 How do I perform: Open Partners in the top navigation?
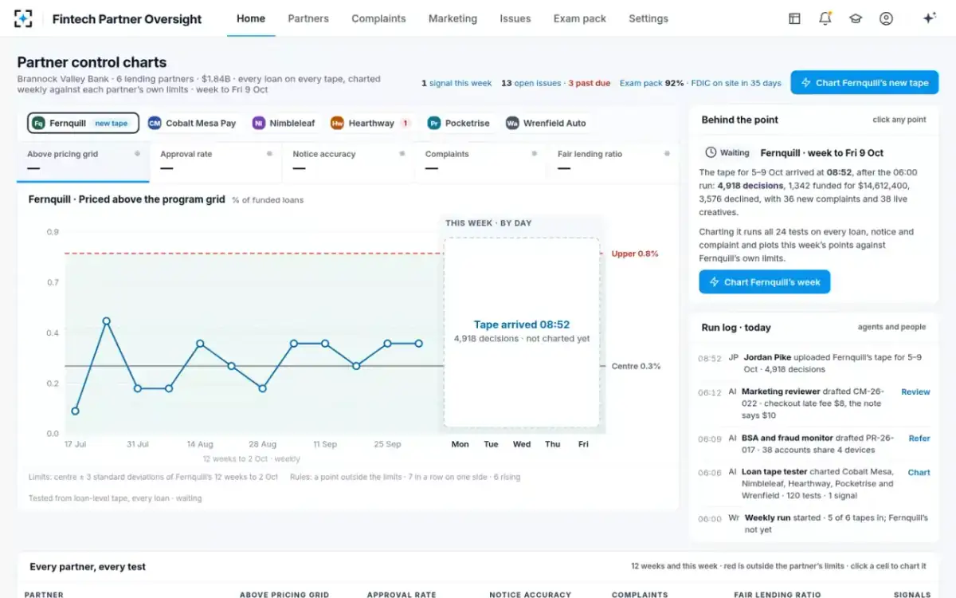point(308,18)
